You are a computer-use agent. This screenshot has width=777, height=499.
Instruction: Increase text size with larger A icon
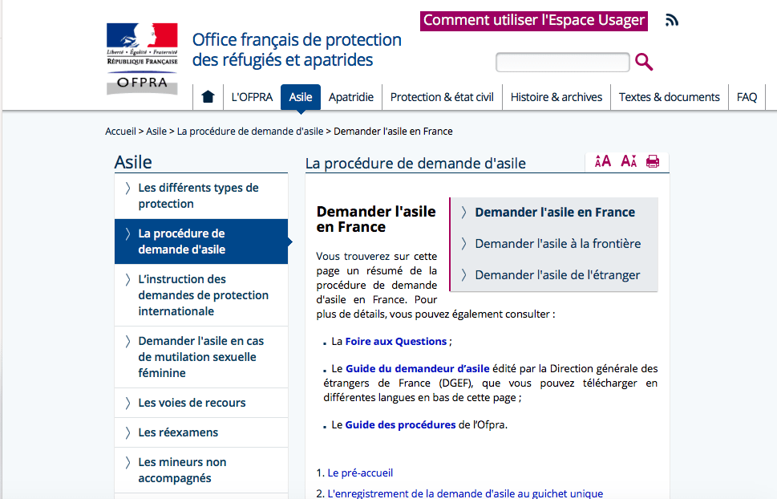(603, 161)
